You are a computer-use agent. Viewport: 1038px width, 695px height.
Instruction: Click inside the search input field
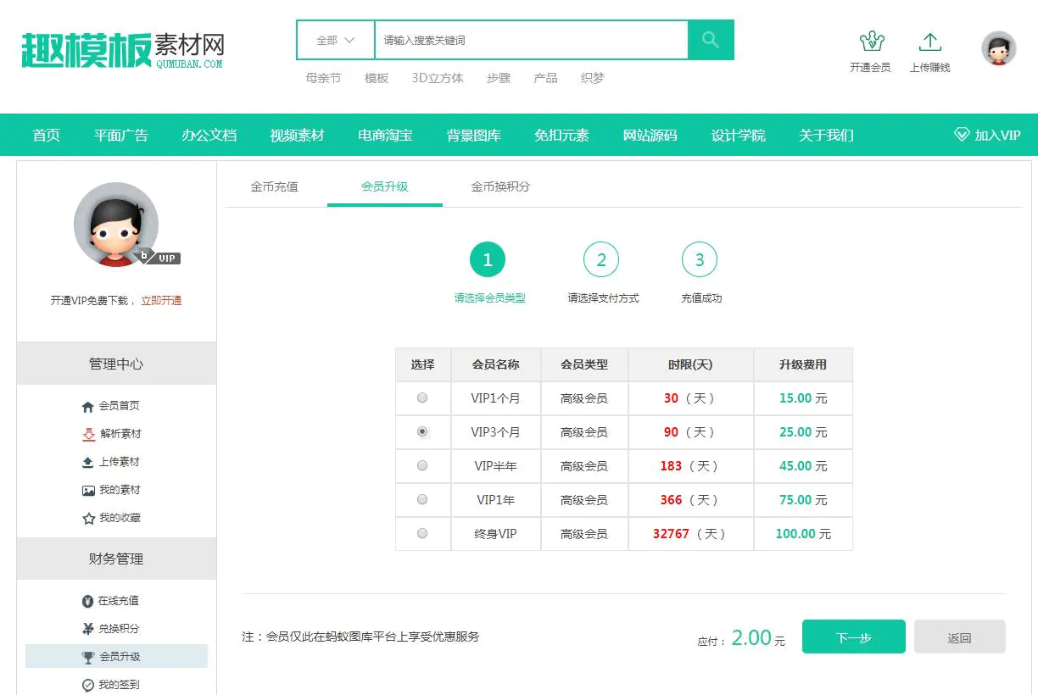tap(526, 39)
